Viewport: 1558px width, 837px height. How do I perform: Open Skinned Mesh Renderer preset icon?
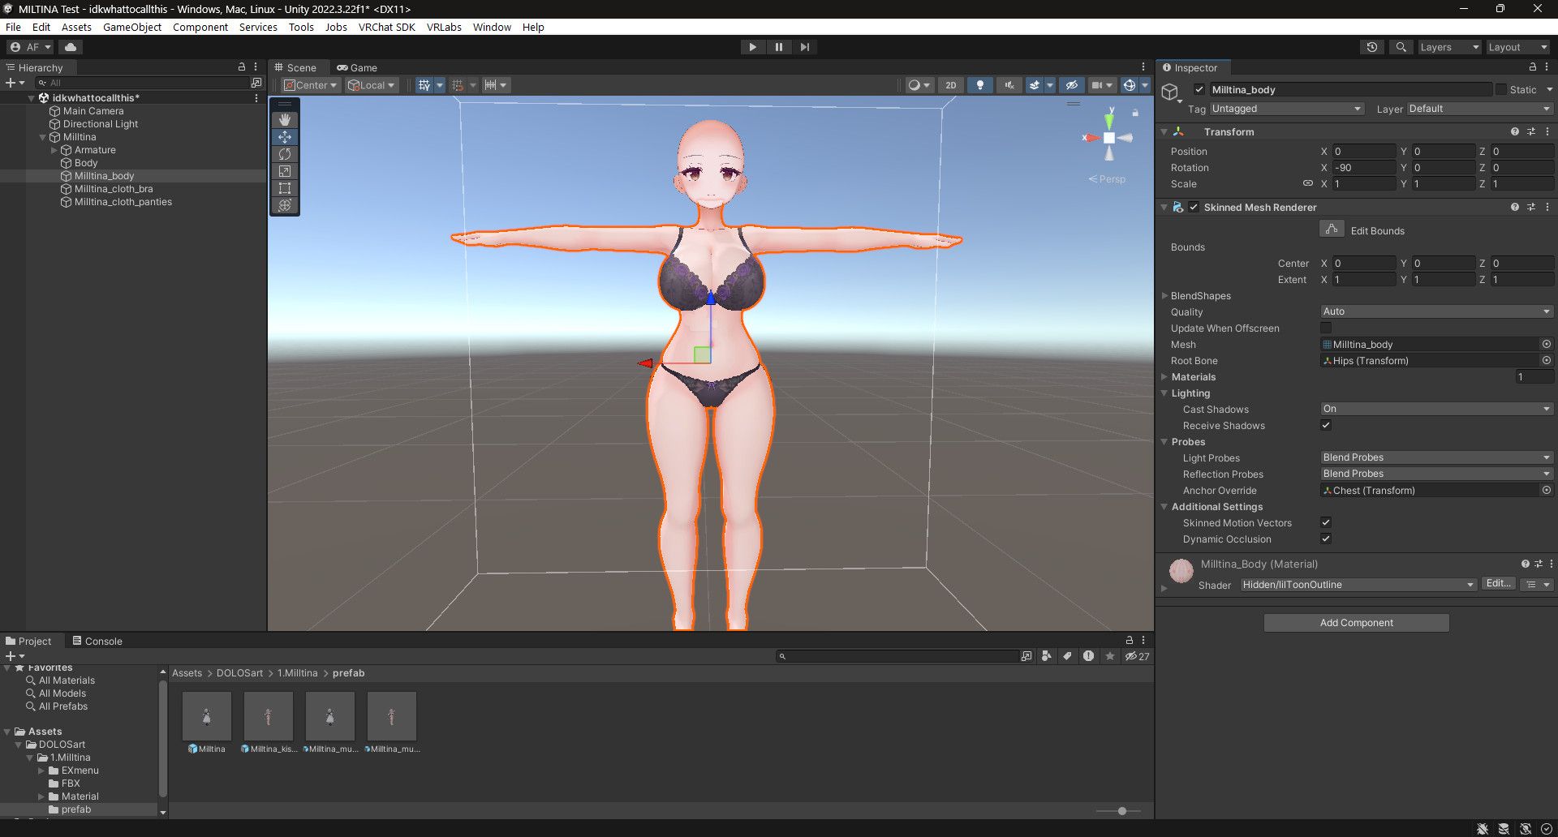(x=1531, y=208)
